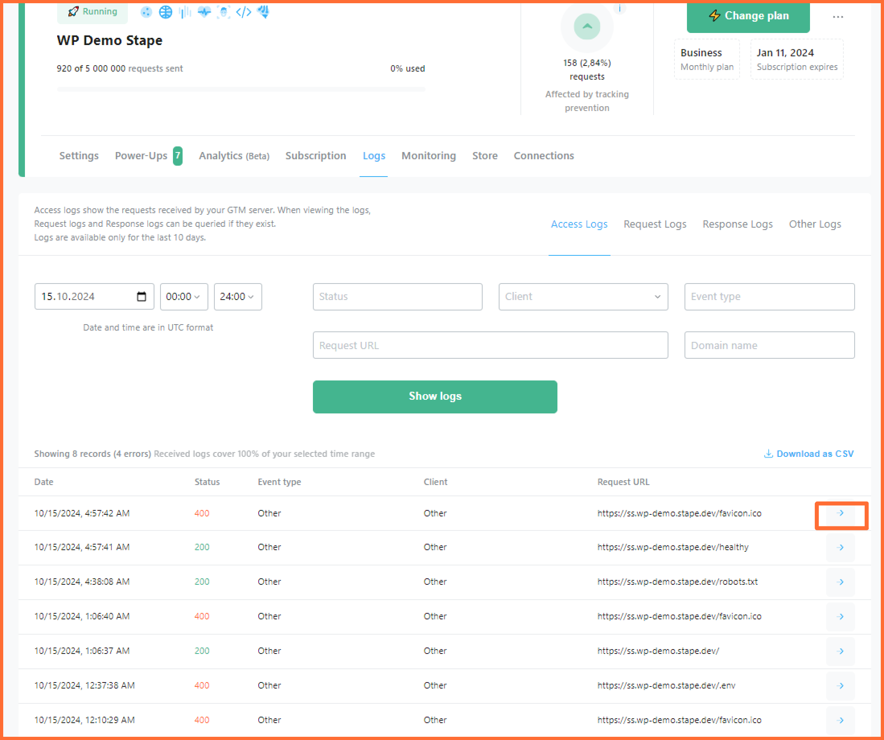Click the date input field 15.10.2024
This screenshot has width=884, height=740.
(x=93, y=296)
